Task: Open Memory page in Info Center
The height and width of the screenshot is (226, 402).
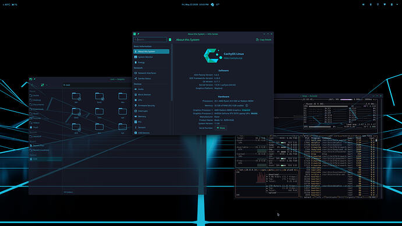Action: pyautogui.click(x=151, y=116)
